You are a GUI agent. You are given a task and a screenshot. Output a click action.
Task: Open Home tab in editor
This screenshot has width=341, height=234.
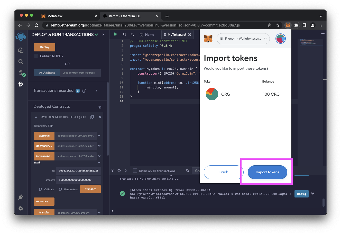(x=147, y=34)
